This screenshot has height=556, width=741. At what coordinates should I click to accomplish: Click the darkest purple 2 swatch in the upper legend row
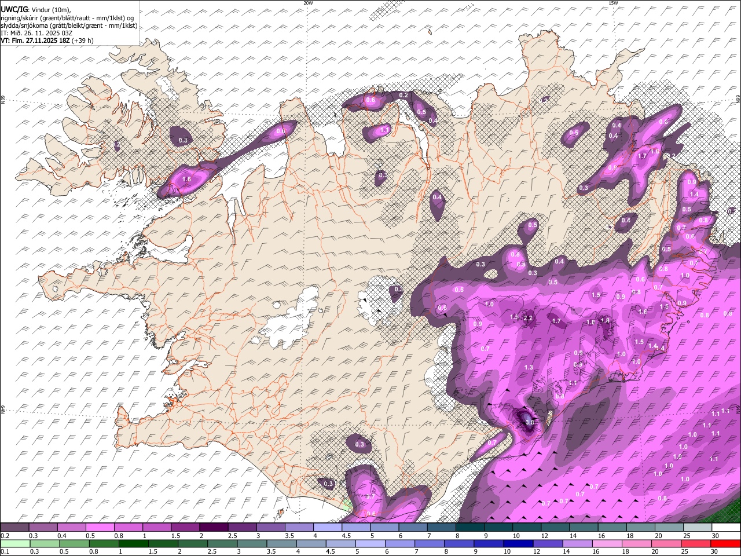click(x=214, y=528)
